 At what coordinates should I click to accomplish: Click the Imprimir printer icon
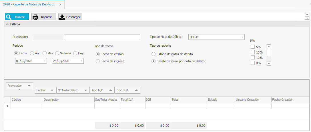(35, 17)
